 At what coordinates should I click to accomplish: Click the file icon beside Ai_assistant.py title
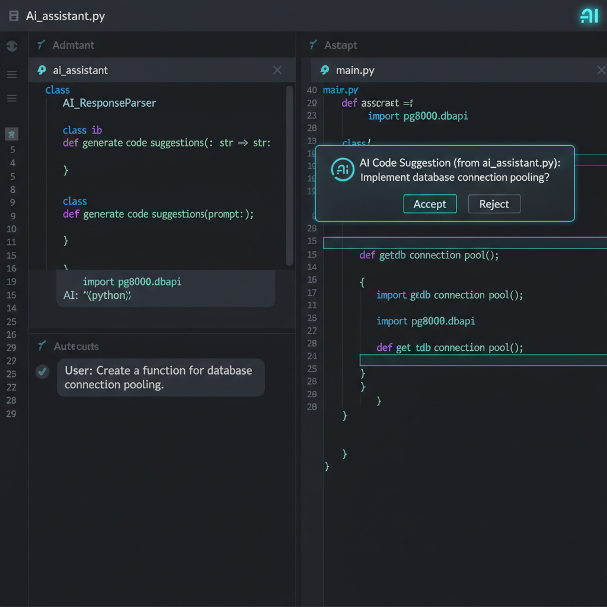[x=14, y=16]
